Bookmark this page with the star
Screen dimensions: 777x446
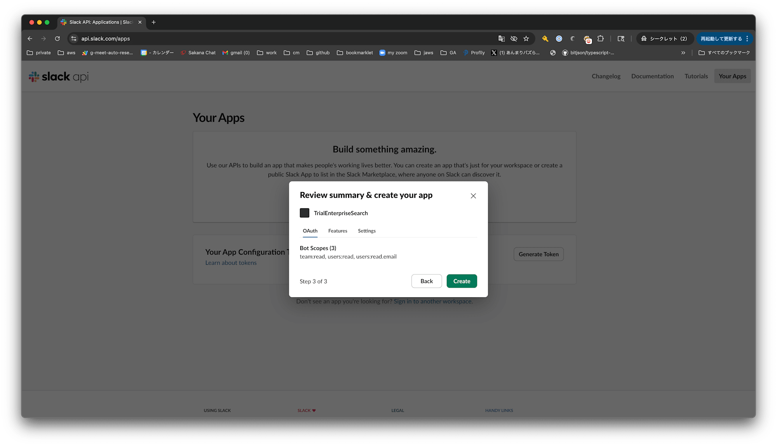click(x=526, y=38)
